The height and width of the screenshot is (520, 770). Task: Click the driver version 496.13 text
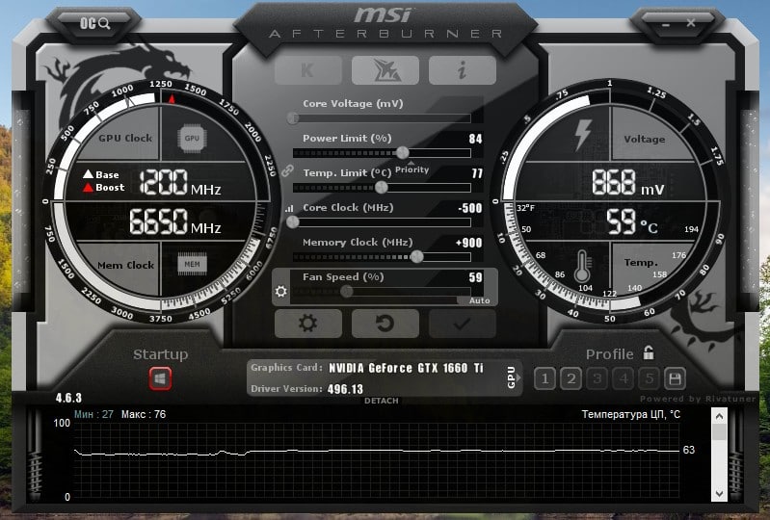tap(345, 389)
